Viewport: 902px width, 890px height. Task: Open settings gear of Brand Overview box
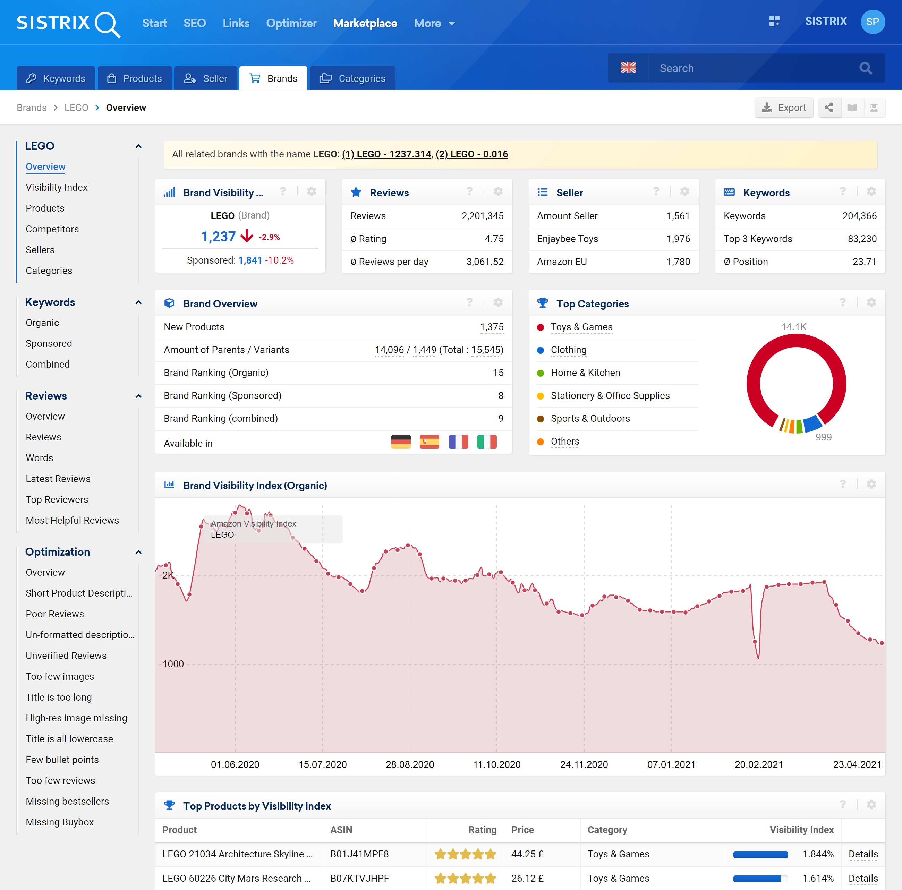[498, 303]
